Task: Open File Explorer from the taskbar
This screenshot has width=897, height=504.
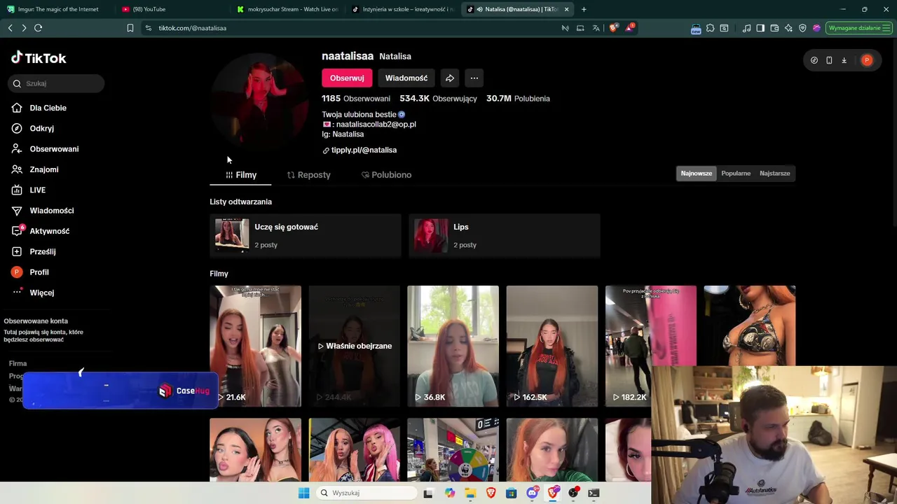Action: [470, 493]
